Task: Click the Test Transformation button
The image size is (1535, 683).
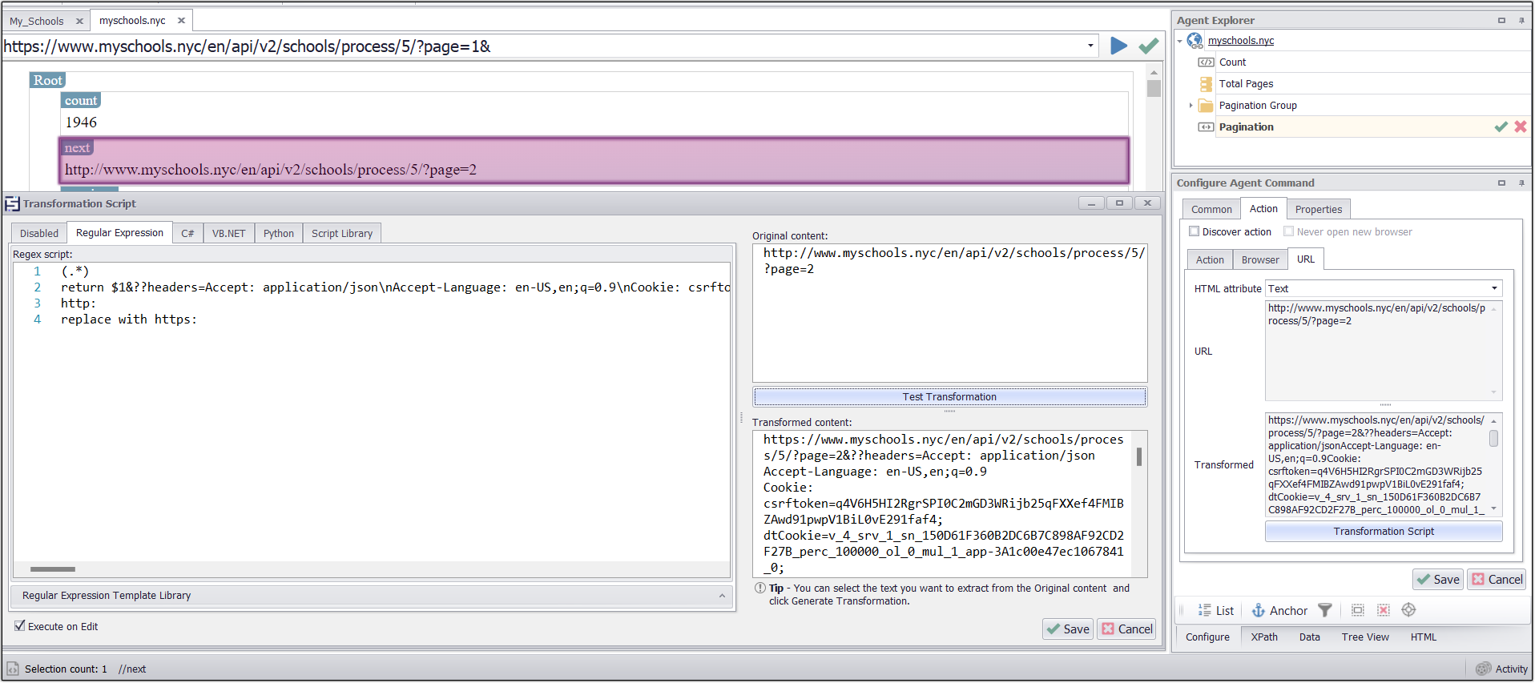Action: pyautogui.click(x=949, y=397)
